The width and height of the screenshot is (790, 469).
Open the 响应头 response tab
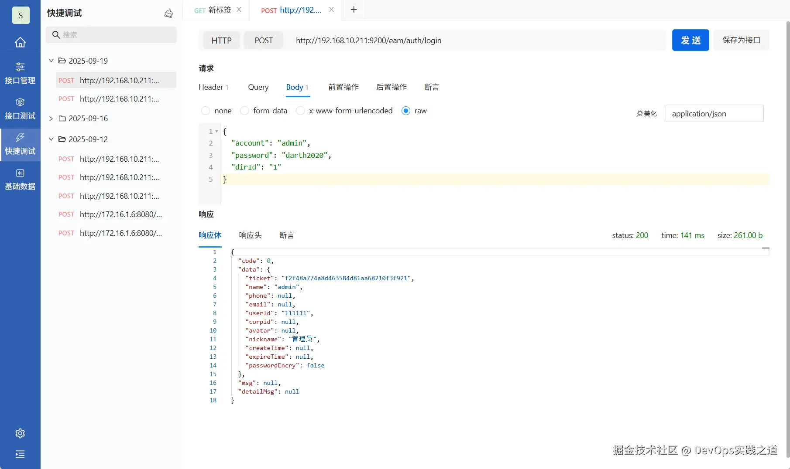click(x=250, y=235)
